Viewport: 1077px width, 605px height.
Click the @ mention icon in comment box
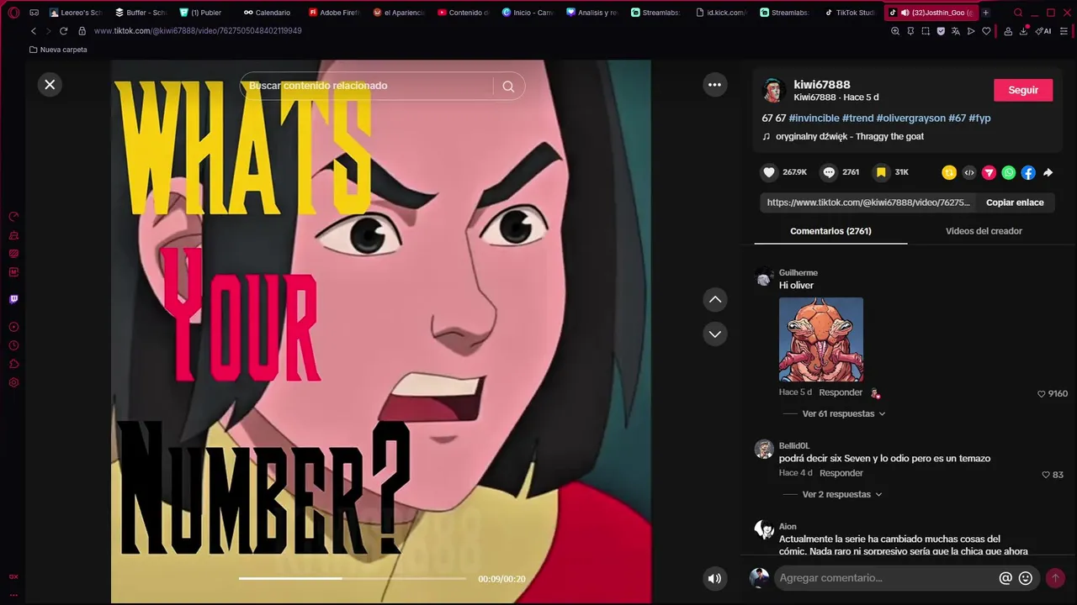tap(1005, 578)
